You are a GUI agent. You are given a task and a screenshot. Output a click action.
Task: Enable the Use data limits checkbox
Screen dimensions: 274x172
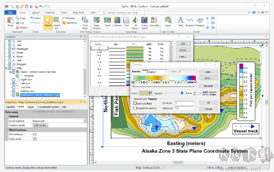click(x=135, y=104)
